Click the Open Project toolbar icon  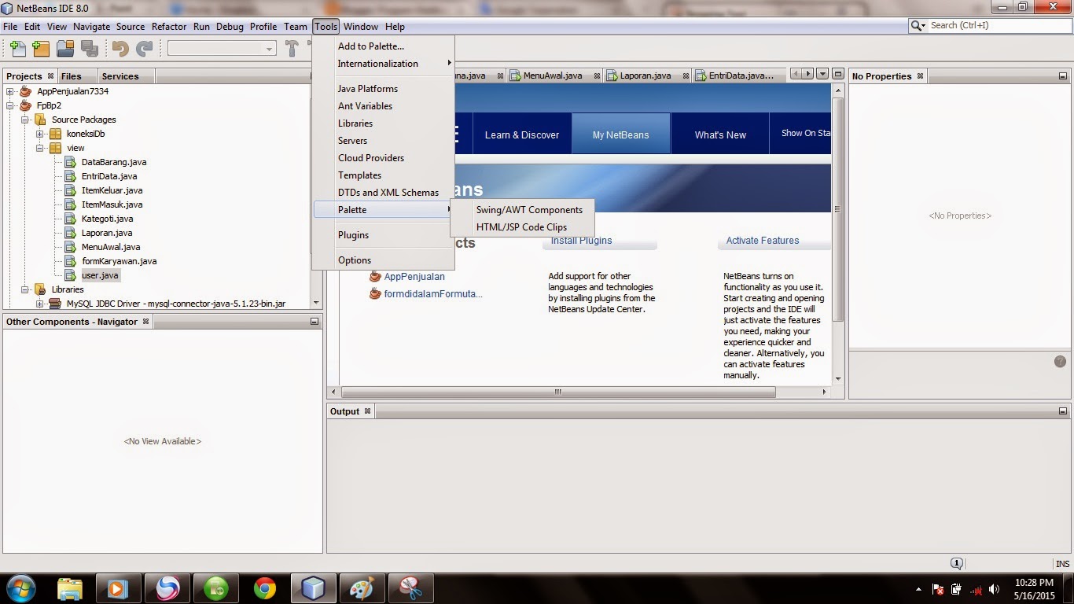[65, 49]
